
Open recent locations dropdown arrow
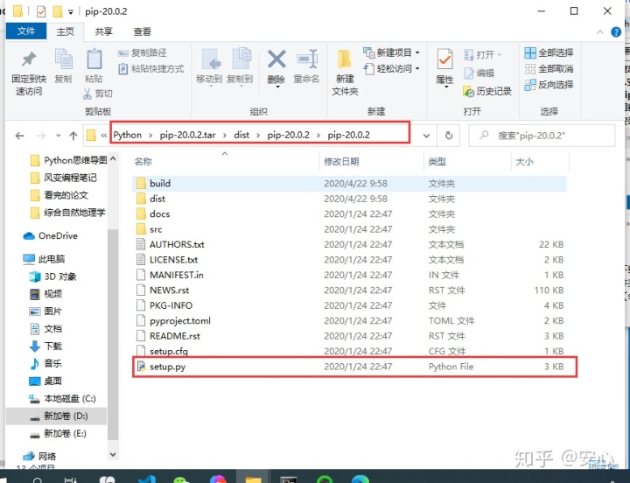click(x=59, y=136)
